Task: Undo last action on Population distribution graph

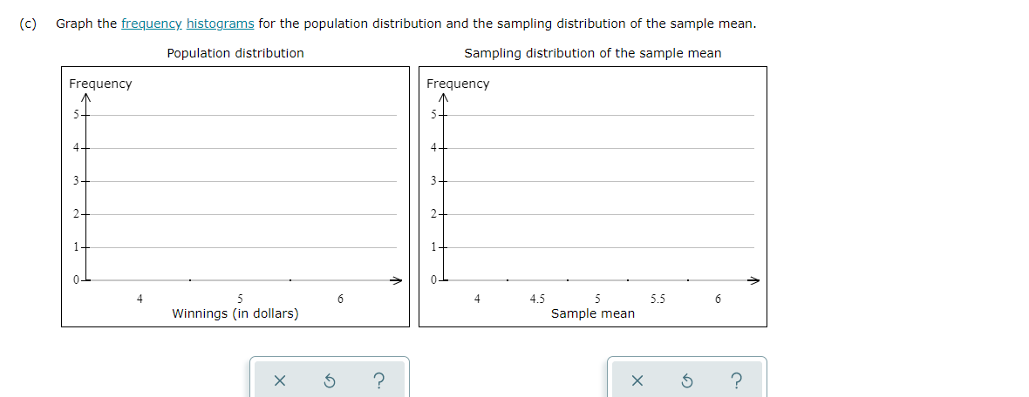Action: (331, 380)
